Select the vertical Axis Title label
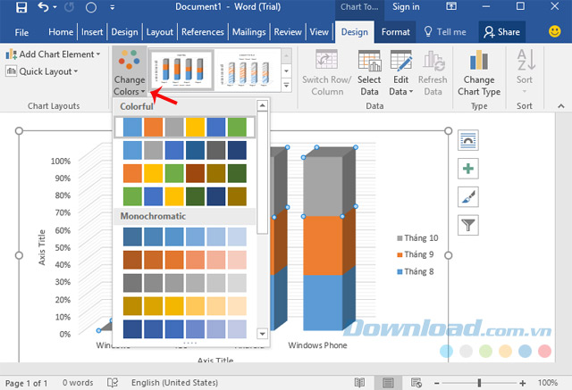Screen dimensions: 572x390 click(42, 247)
